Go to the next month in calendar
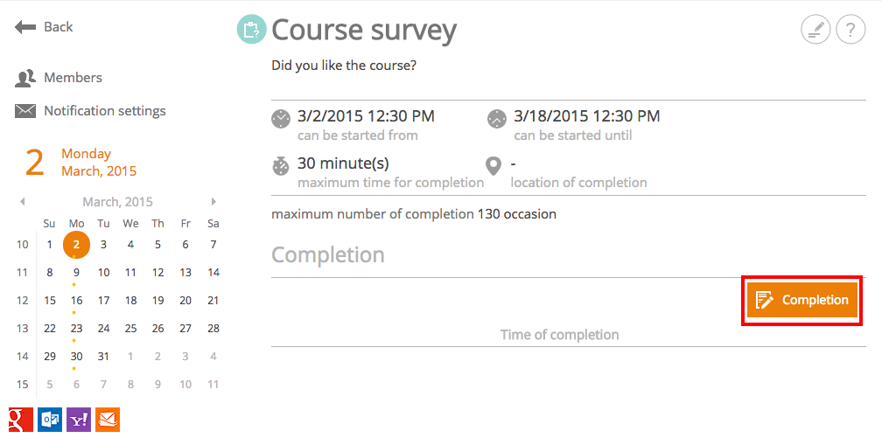The image size is (882, 438). (213, 201)
